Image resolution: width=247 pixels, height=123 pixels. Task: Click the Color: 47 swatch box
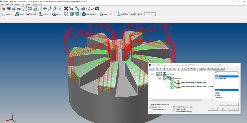[4, 14]
